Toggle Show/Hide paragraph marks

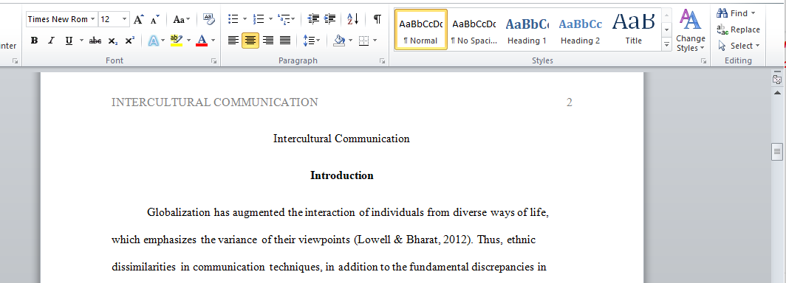coord(377,19)
